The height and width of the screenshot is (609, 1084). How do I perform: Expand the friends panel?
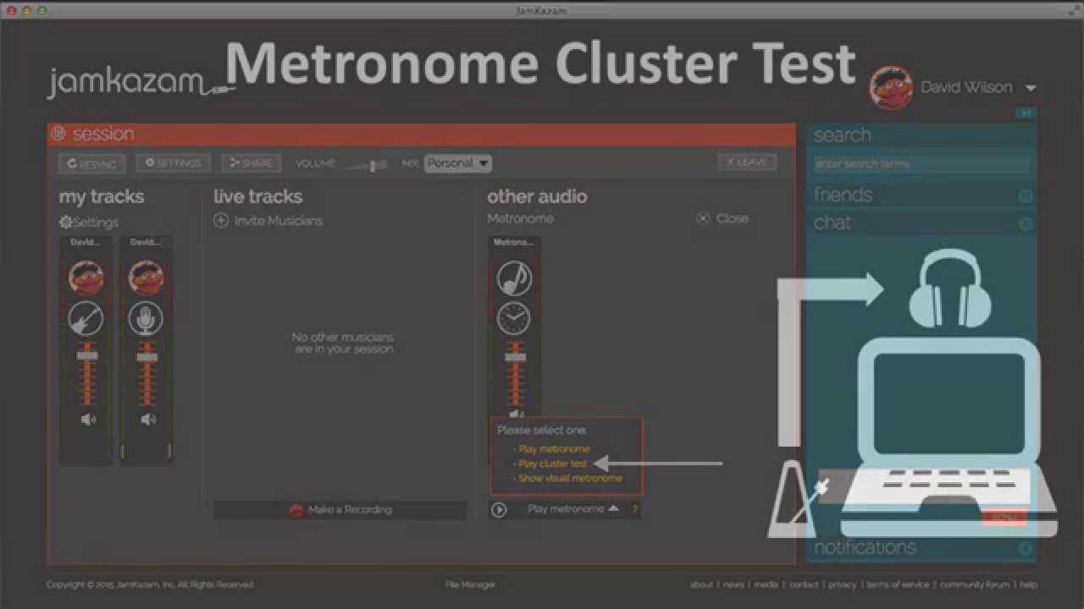point(921,195)
